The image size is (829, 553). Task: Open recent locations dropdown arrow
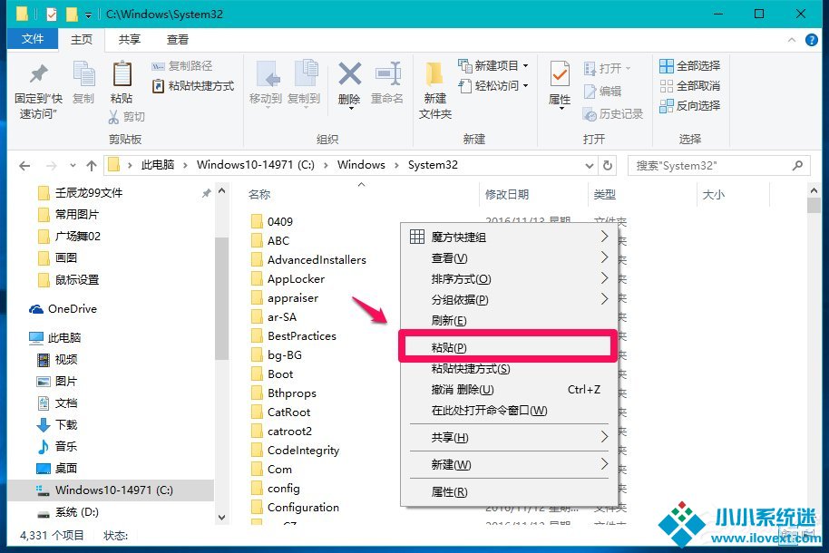(x=73, y=166)
